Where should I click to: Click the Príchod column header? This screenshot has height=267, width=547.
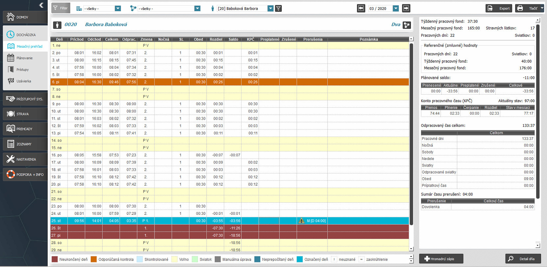click(77, 39)
